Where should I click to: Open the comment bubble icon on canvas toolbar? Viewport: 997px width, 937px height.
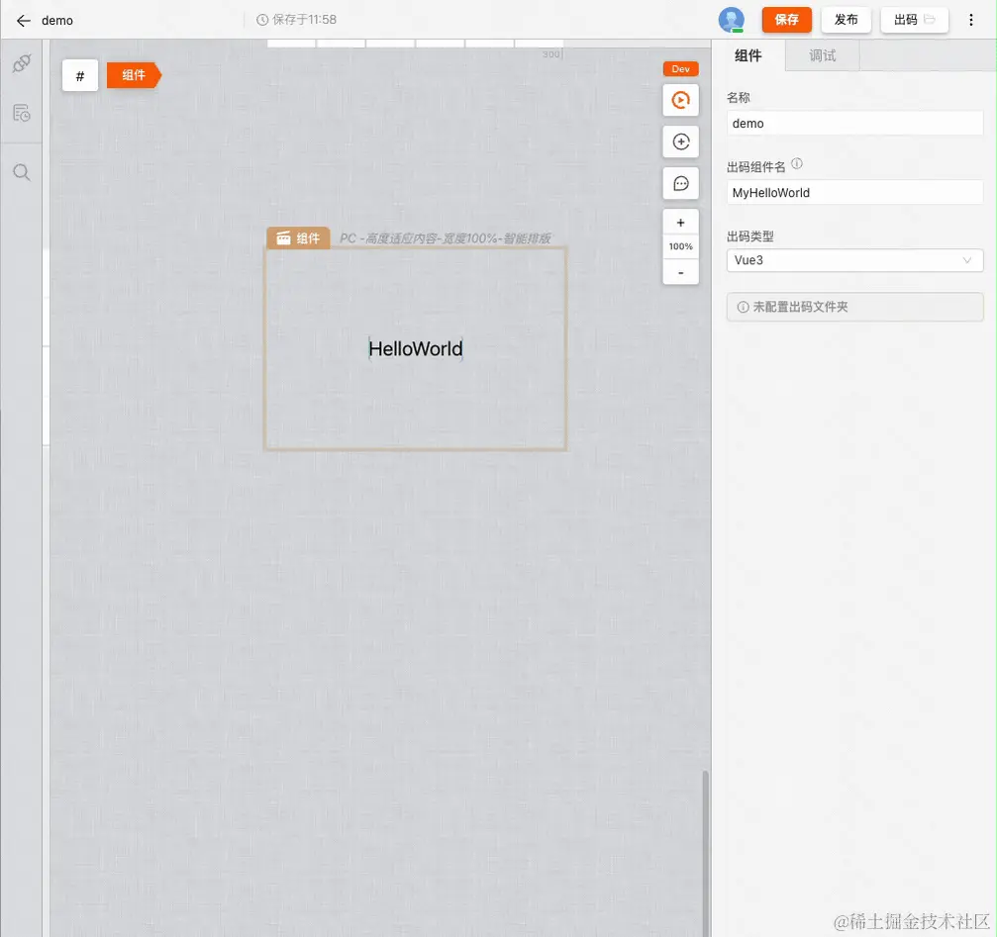pyautogui.click(x=680, y=182)
